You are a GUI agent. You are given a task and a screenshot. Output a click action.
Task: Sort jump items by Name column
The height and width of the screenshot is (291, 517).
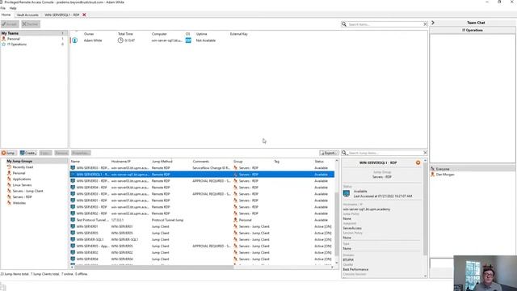(x=75, y=162)
